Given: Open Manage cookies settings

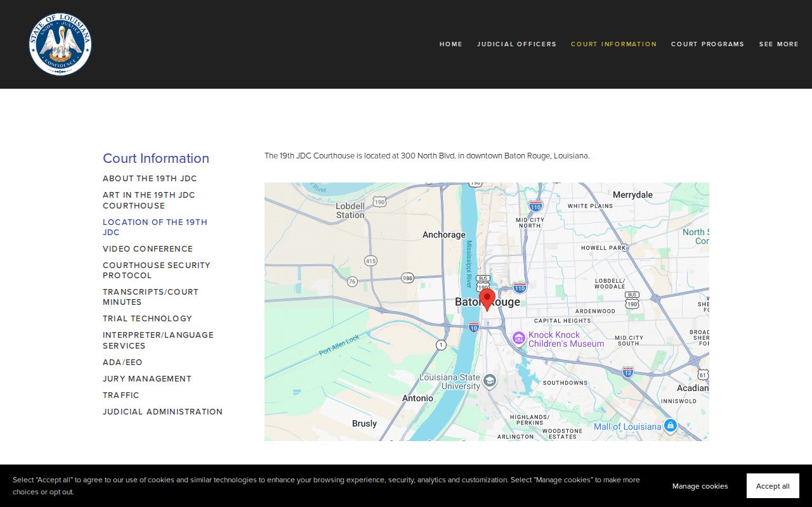Looking at the screenshot, I should (x=700, y=486).
